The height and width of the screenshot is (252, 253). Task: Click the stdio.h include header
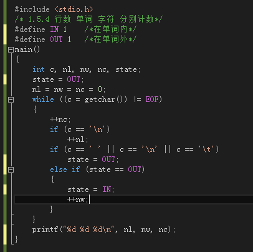coord(74,9)
